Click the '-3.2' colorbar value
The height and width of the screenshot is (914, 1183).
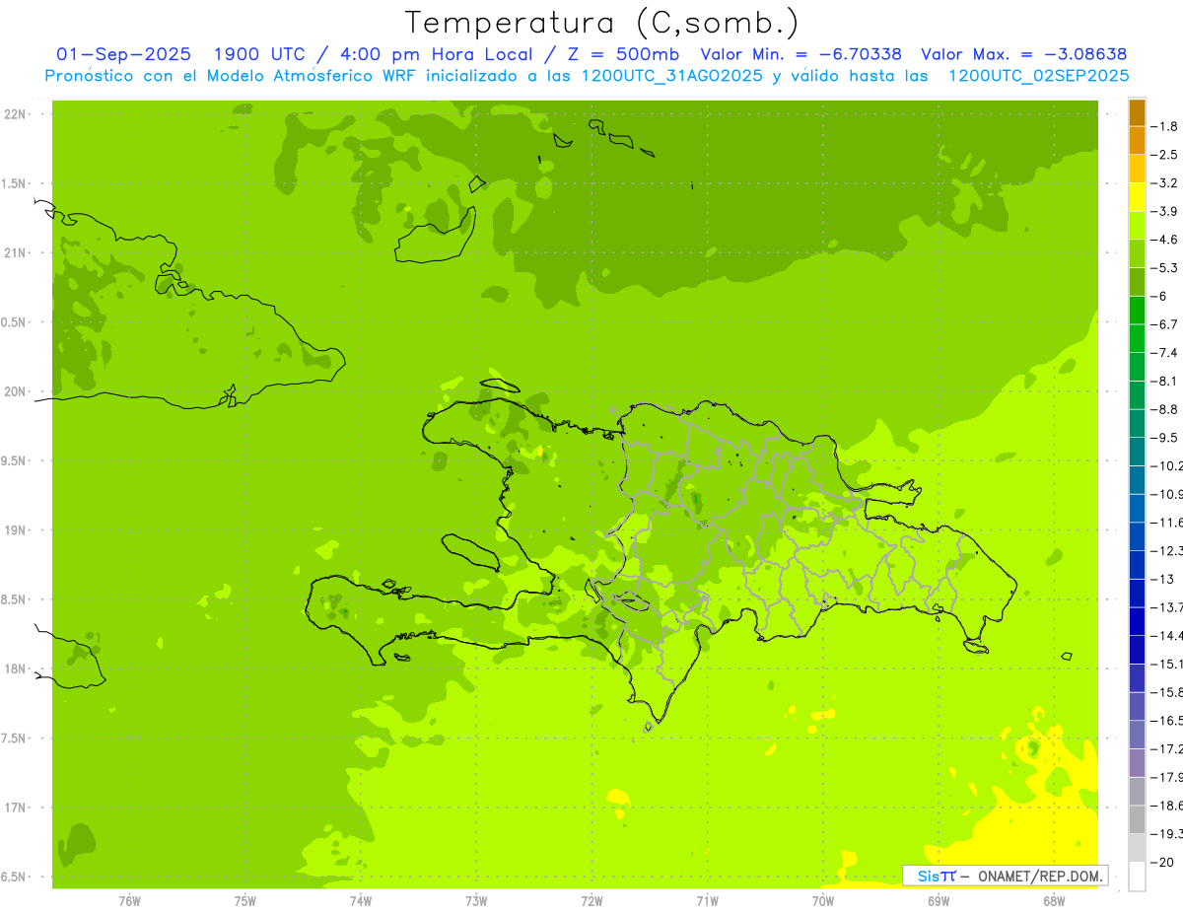click(1165, 183)
